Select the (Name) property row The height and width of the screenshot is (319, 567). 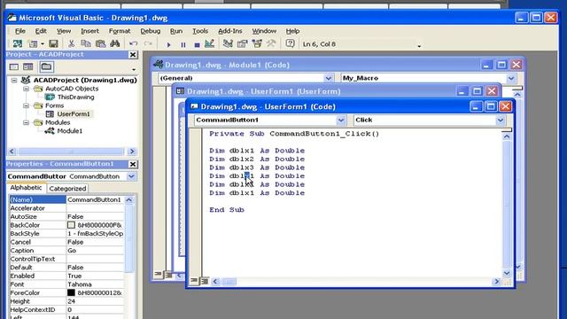[x=66, y=199]
